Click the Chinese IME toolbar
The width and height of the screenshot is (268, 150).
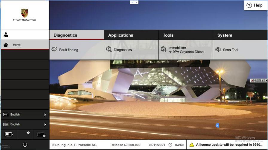coord(259,81)
